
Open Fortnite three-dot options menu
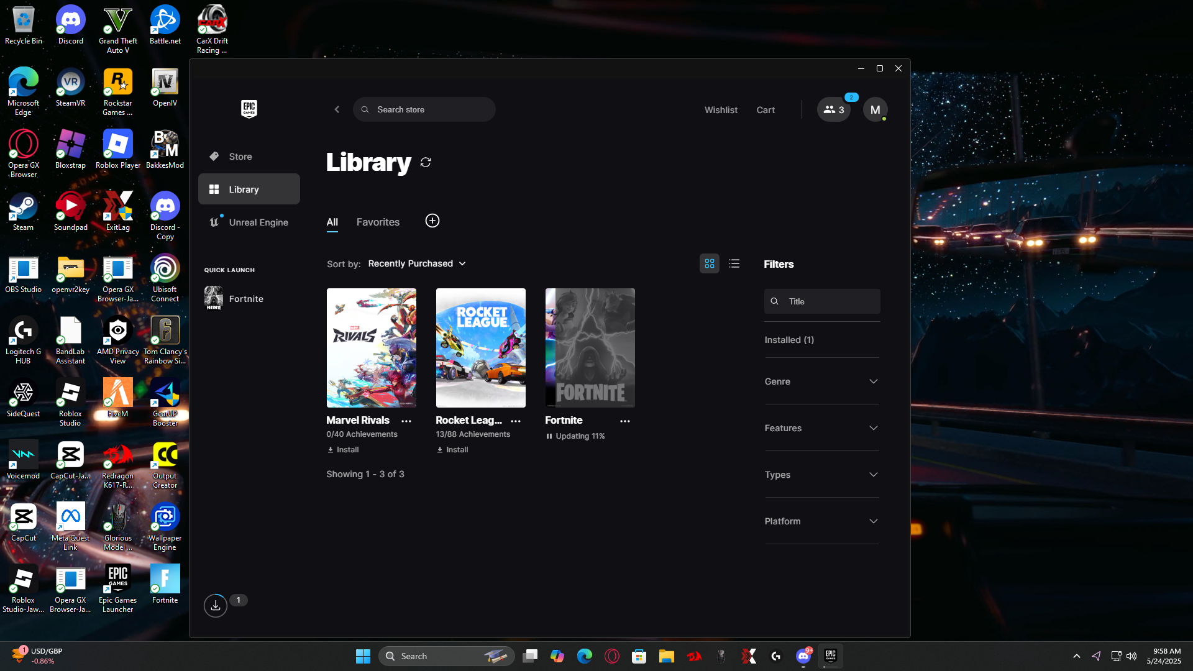625,421
